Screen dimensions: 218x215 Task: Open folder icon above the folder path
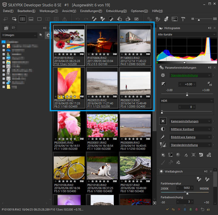(6, 28)
